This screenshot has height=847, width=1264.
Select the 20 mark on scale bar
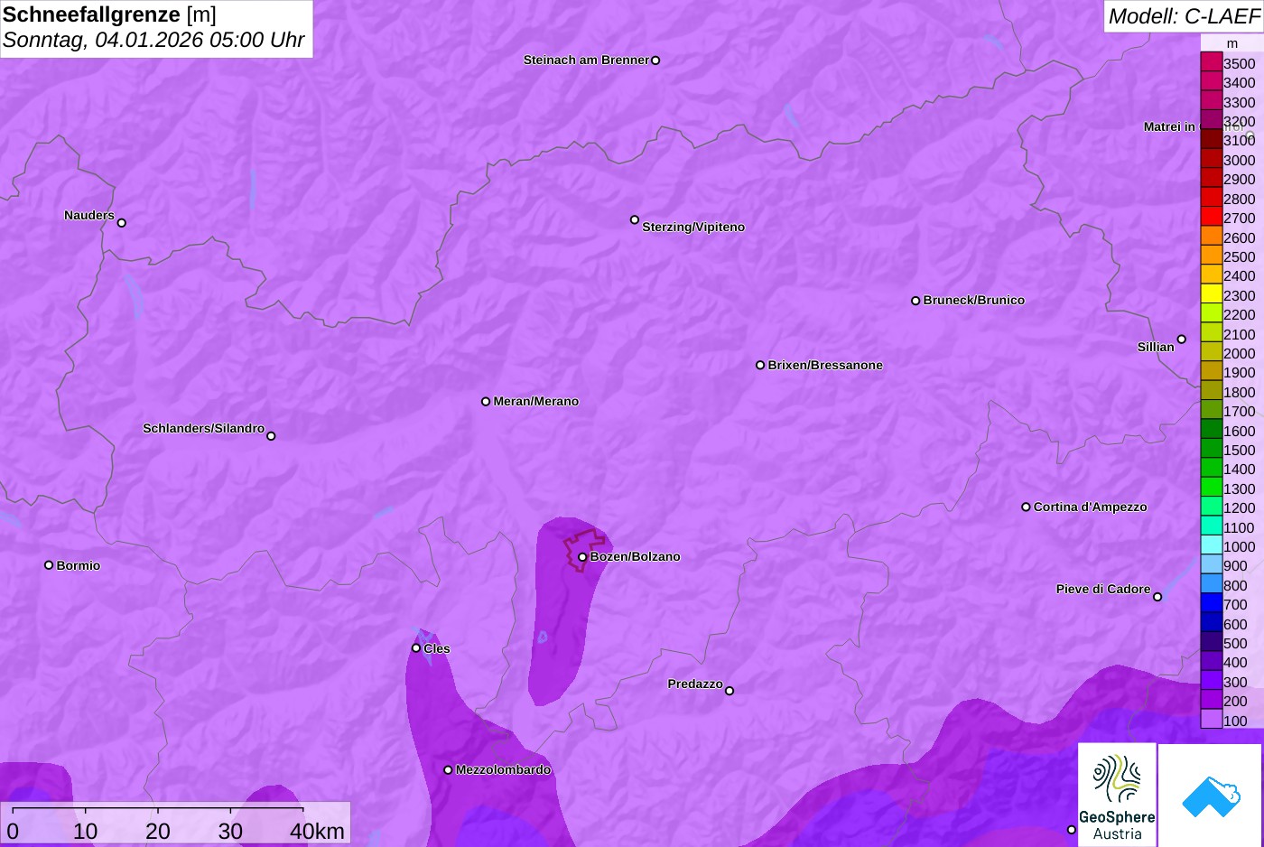click(x=158, y=831)
